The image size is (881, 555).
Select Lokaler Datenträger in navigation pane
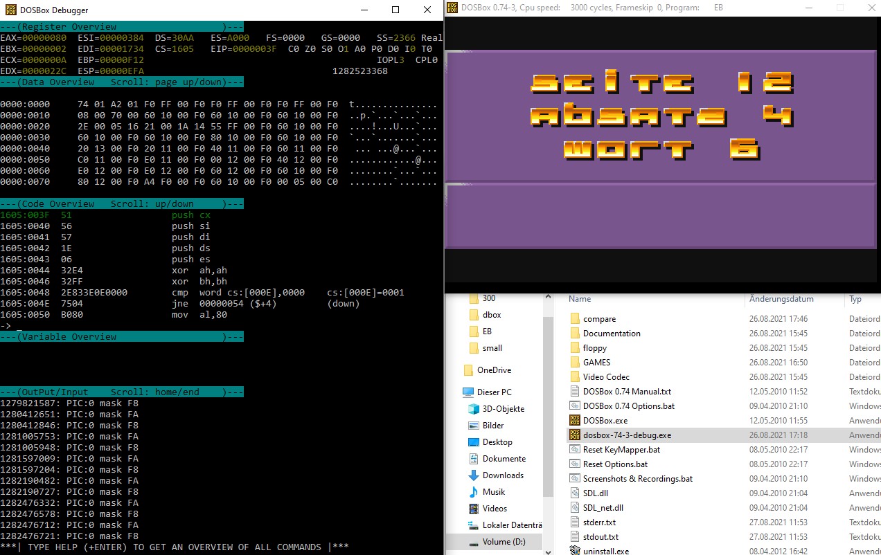pyautogui.click(x=513, y=525)
